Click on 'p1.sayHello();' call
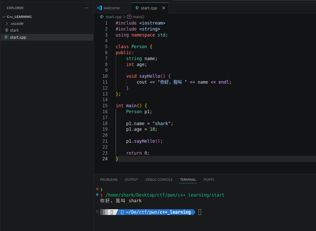 point(144,141)
